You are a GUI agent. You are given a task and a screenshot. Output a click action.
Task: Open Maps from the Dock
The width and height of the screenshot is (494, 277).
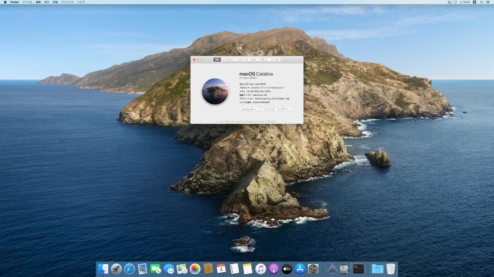point(182,268)
